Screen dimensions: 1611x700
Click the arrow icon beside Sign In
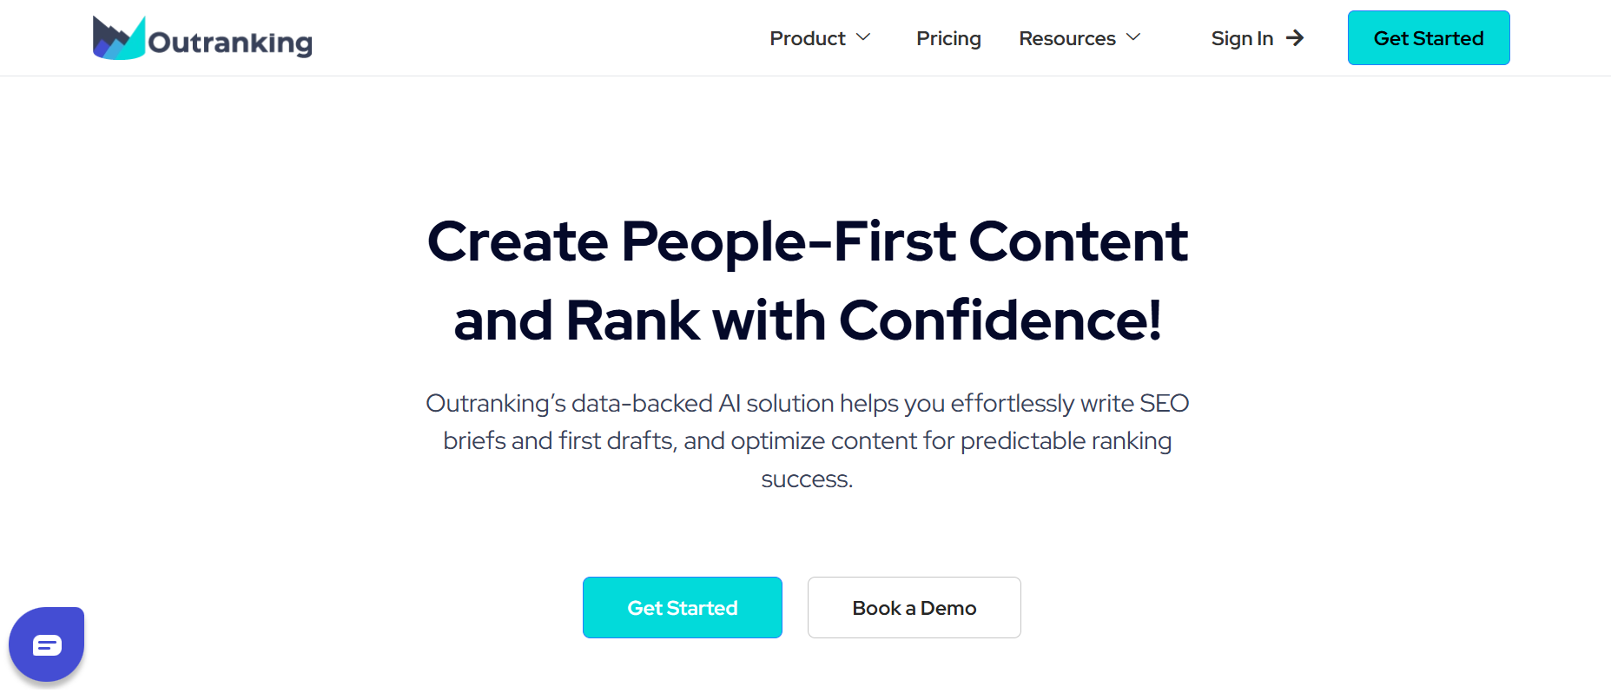[x=1295, y=37]
